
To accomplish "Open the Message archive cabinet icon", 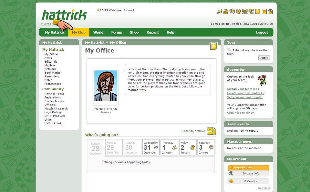I will click(211, 131).
